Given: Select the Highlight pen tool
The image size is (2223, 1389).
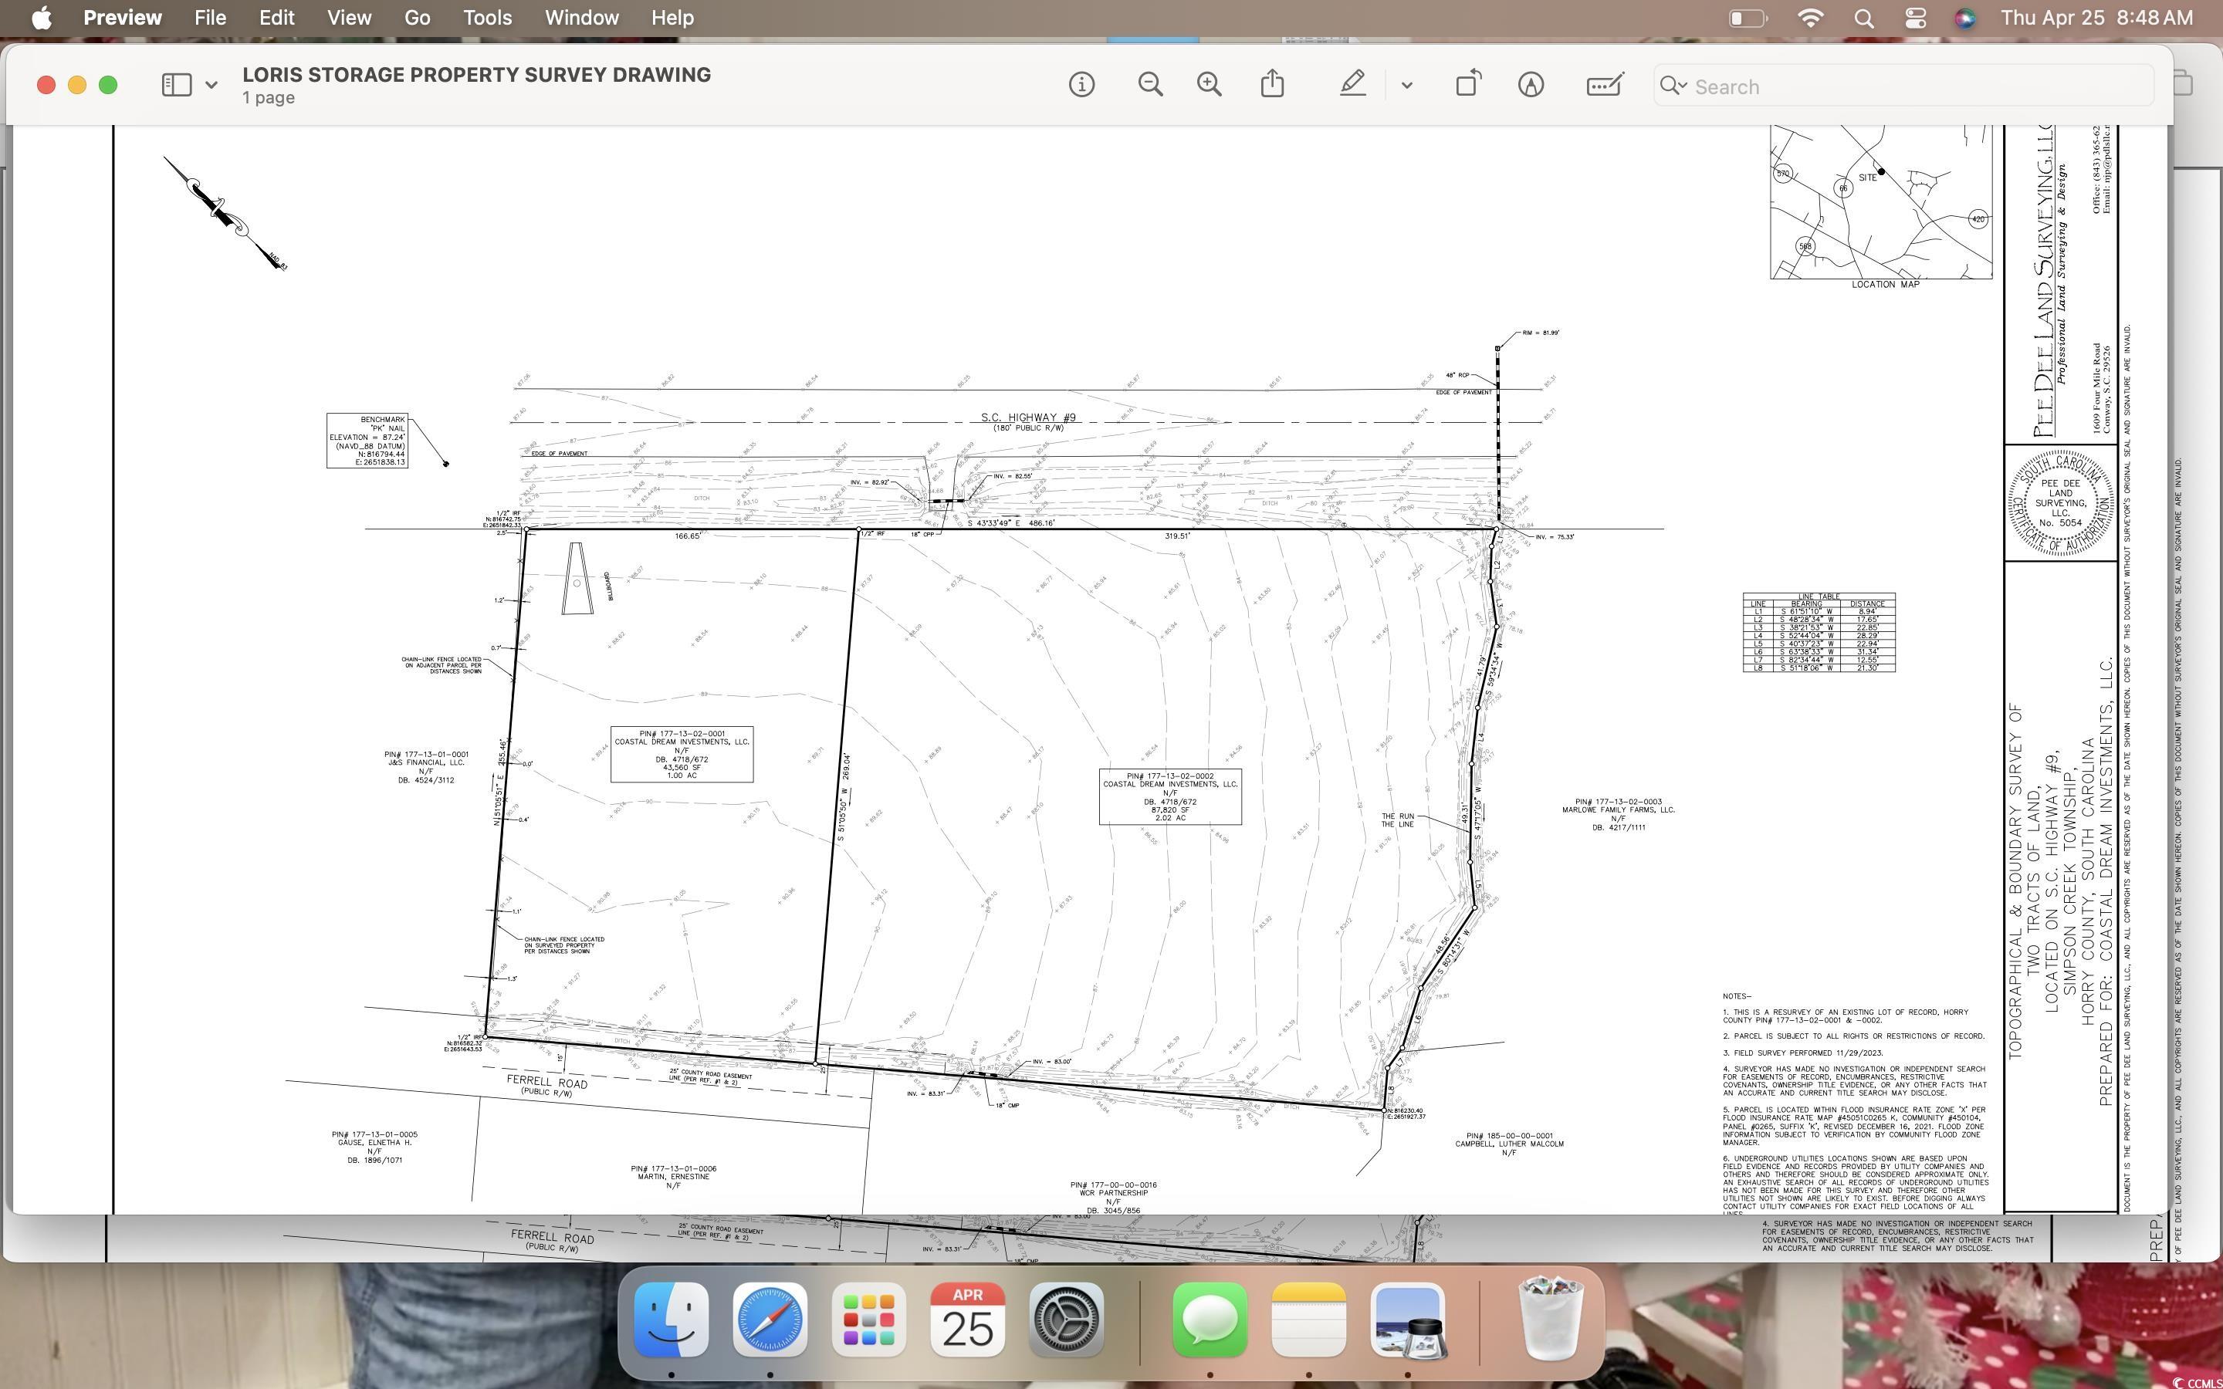Looking at the screenshot, I should [x=1352, y=85].
